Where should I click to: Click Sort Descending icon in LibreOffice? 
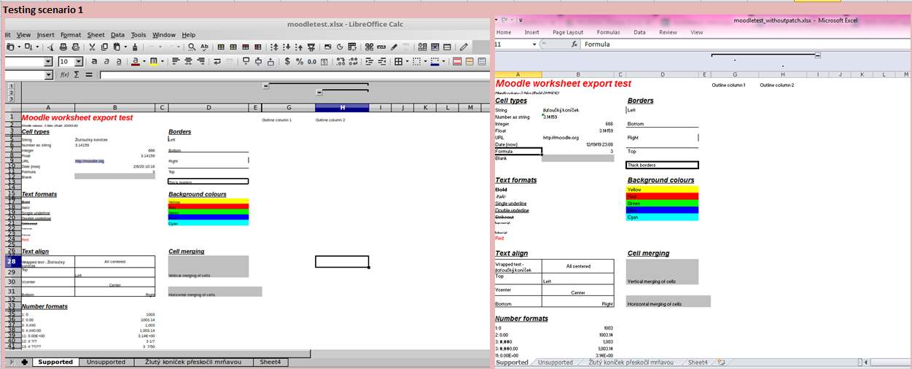pyautogui.click(x=299, y=47)
